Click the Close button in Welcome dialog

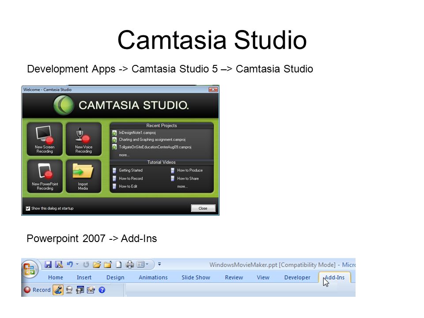point(203,208)
